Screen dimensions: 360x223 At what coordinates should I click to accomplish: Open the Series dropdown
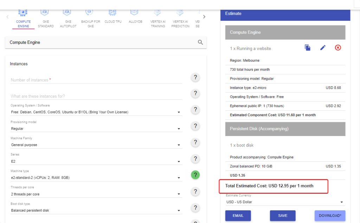tap(179, 161)
